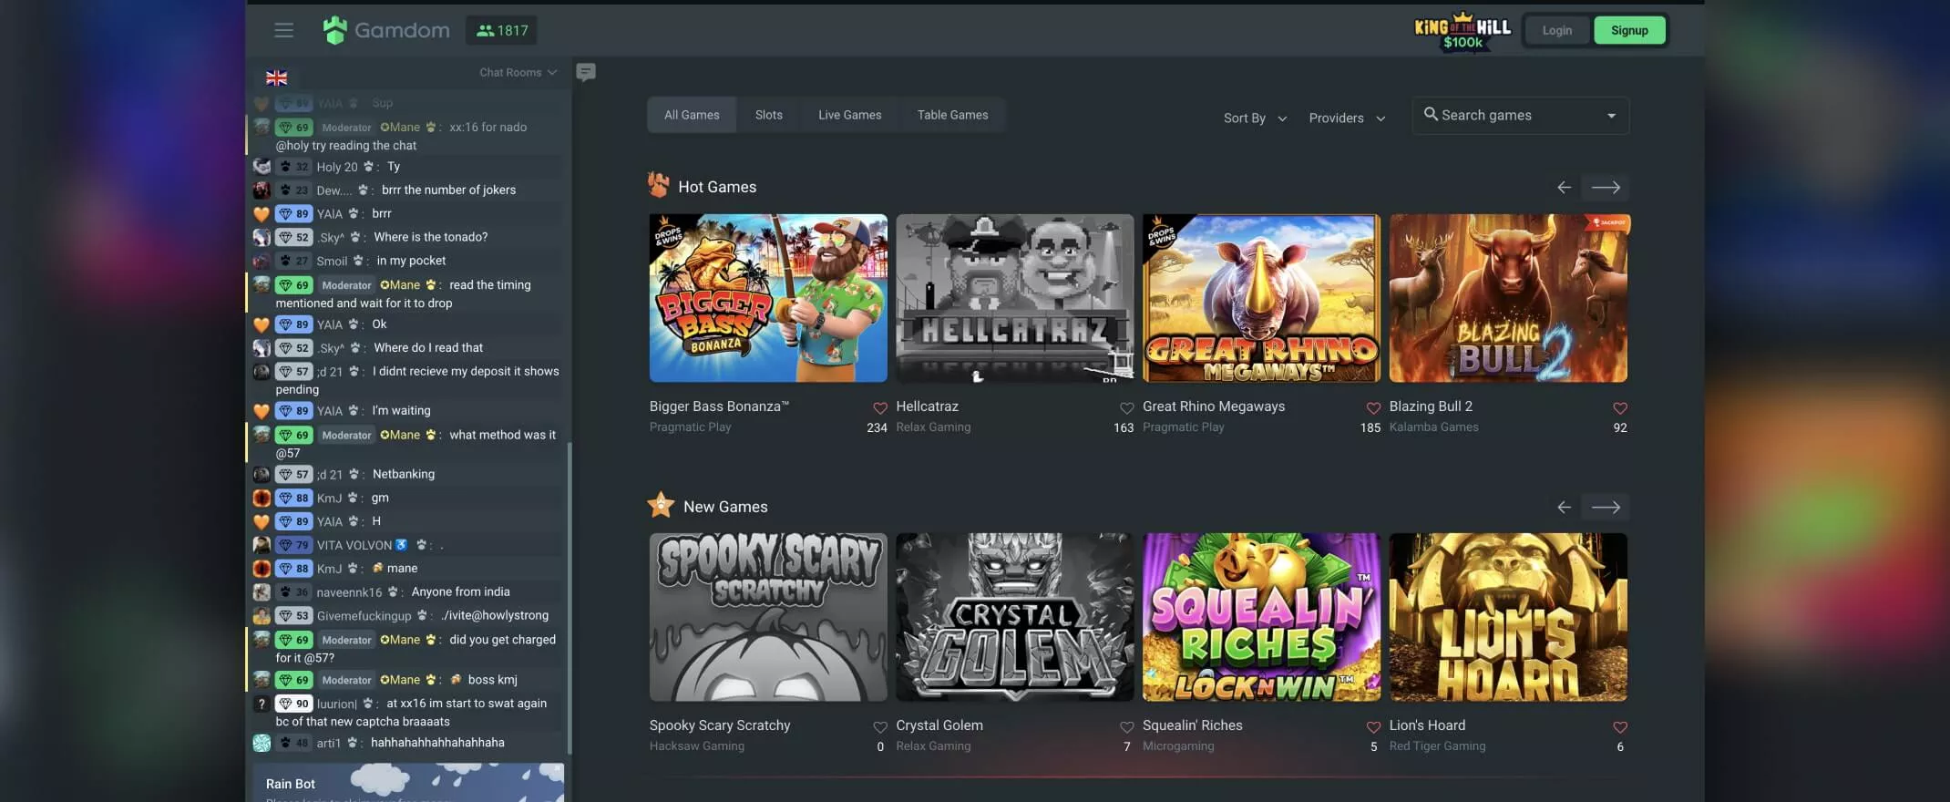The height and width of the screenshot is (802, 1950).
Task: Click the Hot Games flame icon
Action: 658,185
